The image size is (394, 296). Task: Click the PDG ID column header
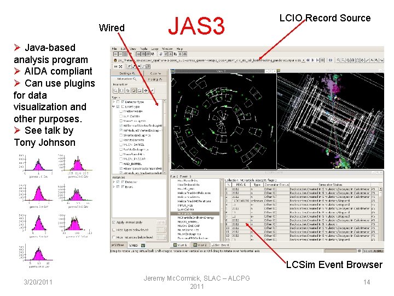241,185
